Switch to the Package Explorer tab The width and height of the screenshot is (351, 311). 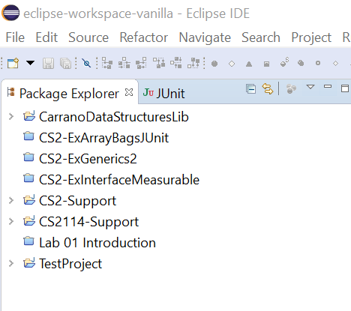point(69,94)
